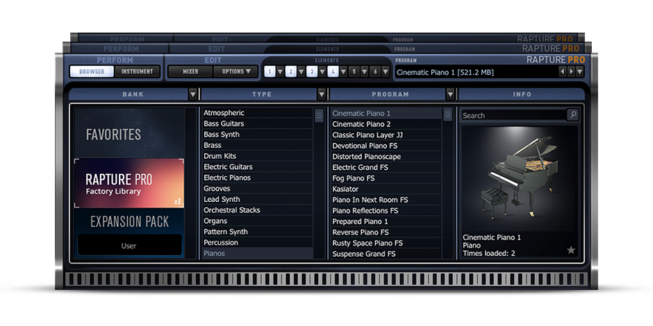Select the Grooves type
The width and height of the screenshot is (653, 326).
[257, 189]
